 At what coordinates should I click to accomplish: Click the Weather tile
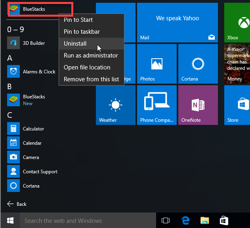point(116,105)
